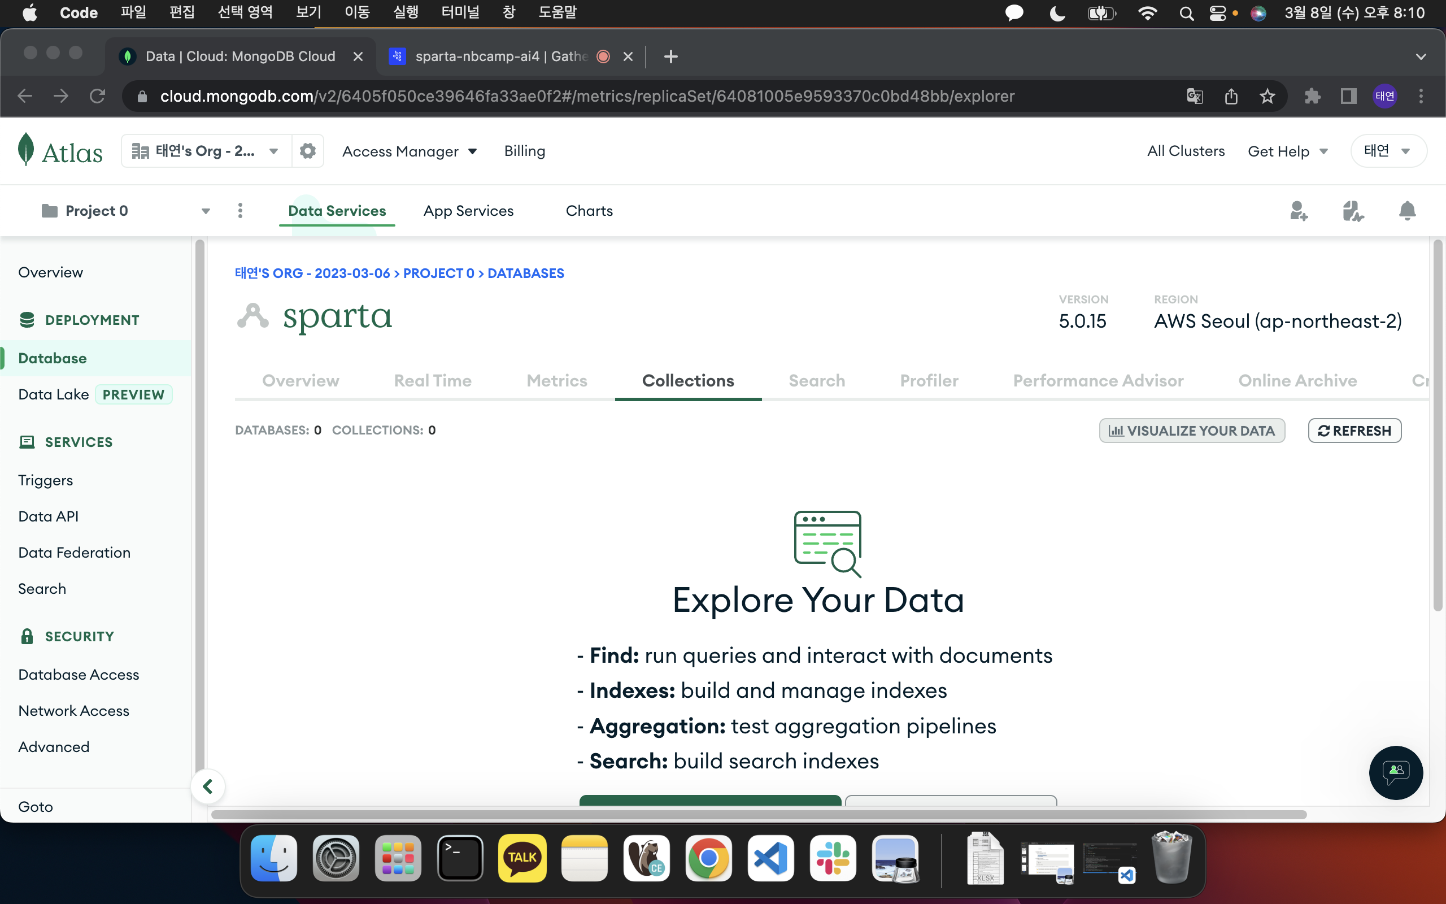Screen dimensions: 1446x904
Task: Click REFRESH button
Action: coord(1354,431)
